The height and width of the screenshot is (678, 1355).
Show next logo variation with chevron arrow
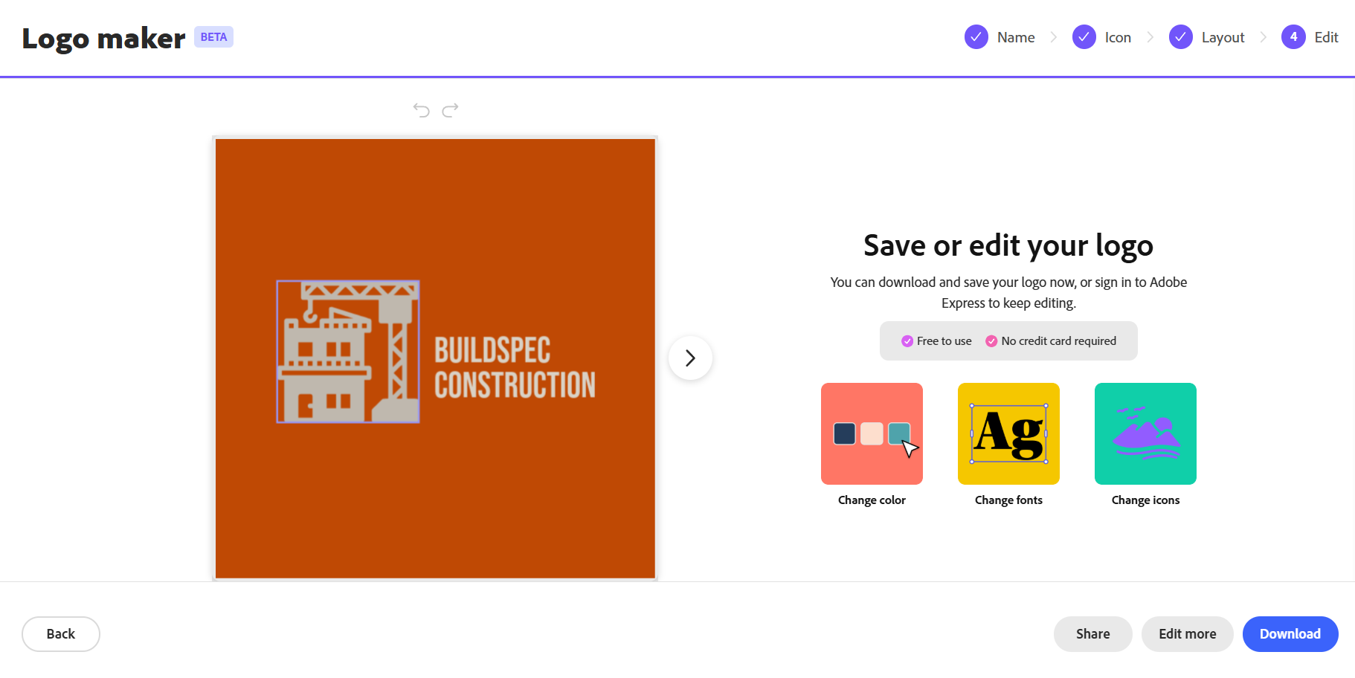click(690, 358)
